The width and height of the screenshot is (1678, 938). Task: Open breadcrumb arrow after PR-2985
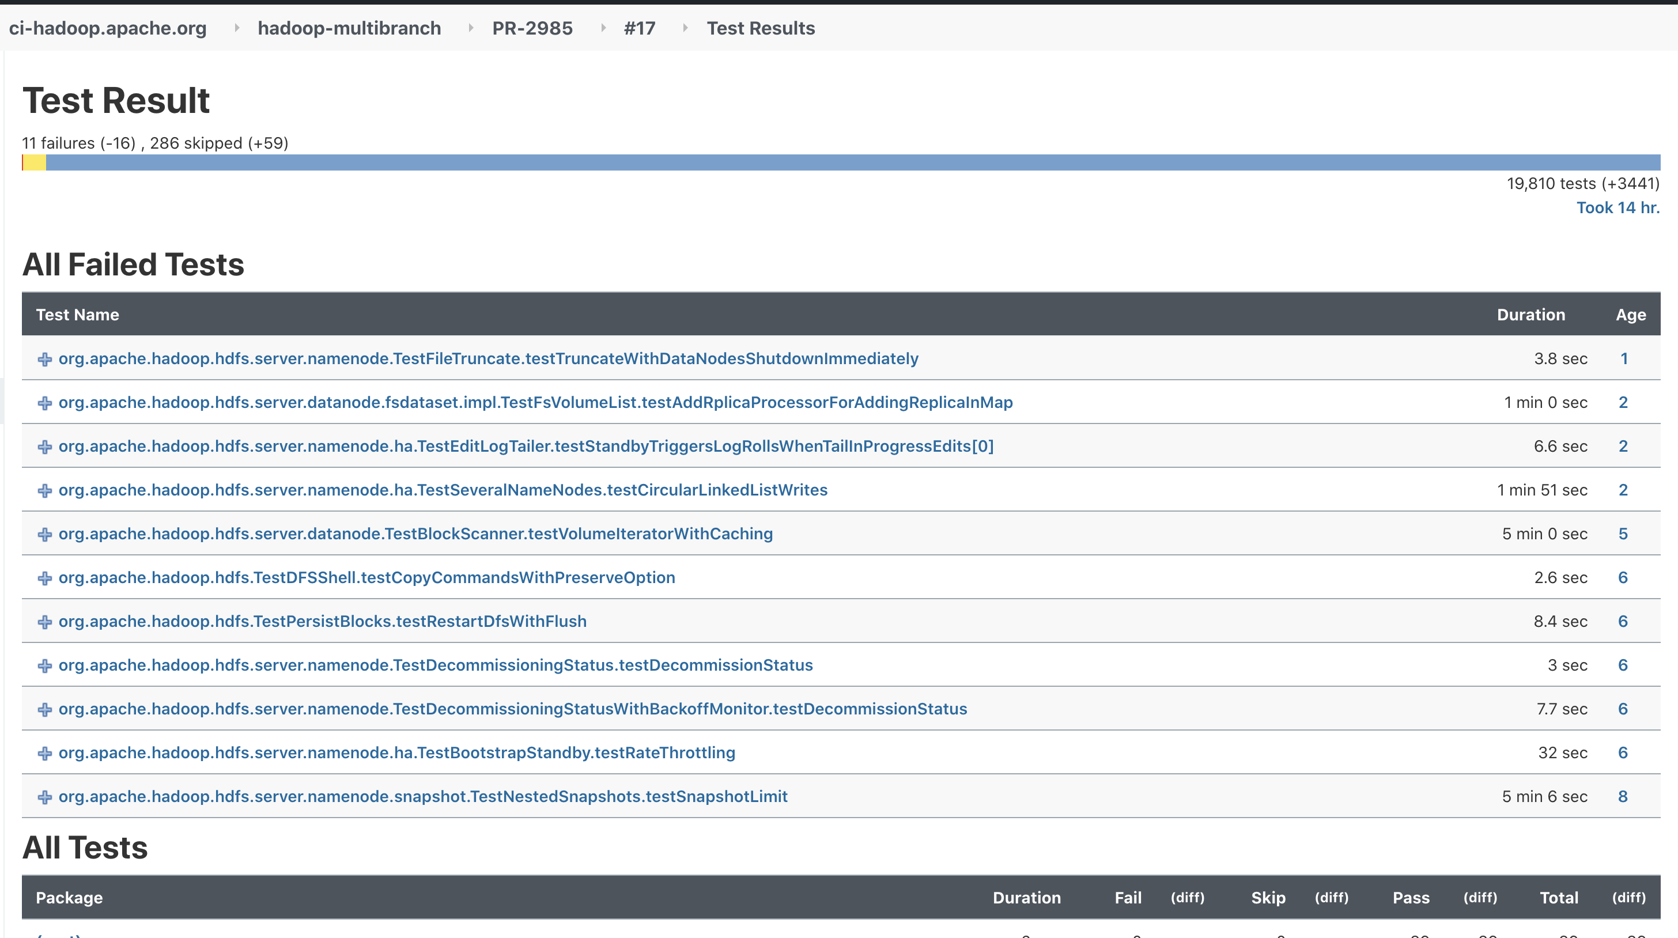click(603, 28)
